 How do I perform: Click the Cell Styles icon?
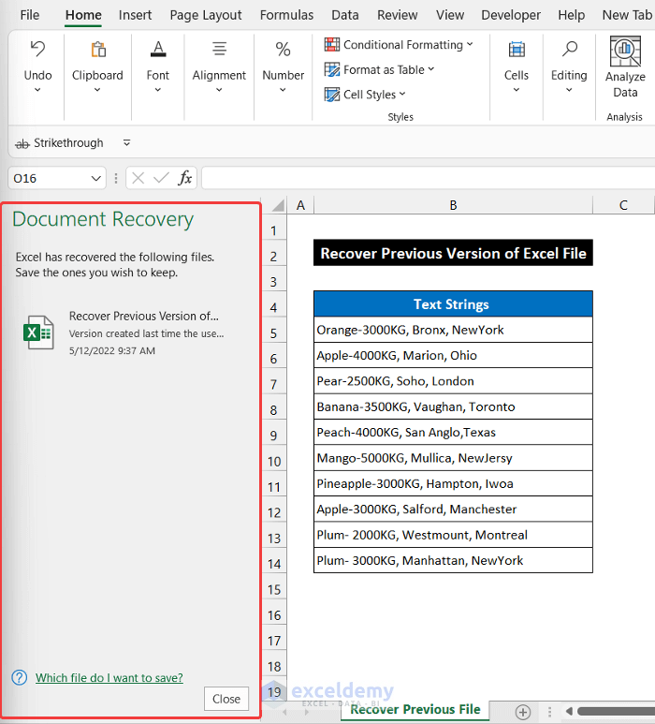tap(331, 95)
